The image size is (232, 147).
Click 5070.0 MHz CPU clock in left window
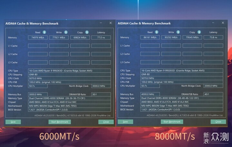point(69,78)
